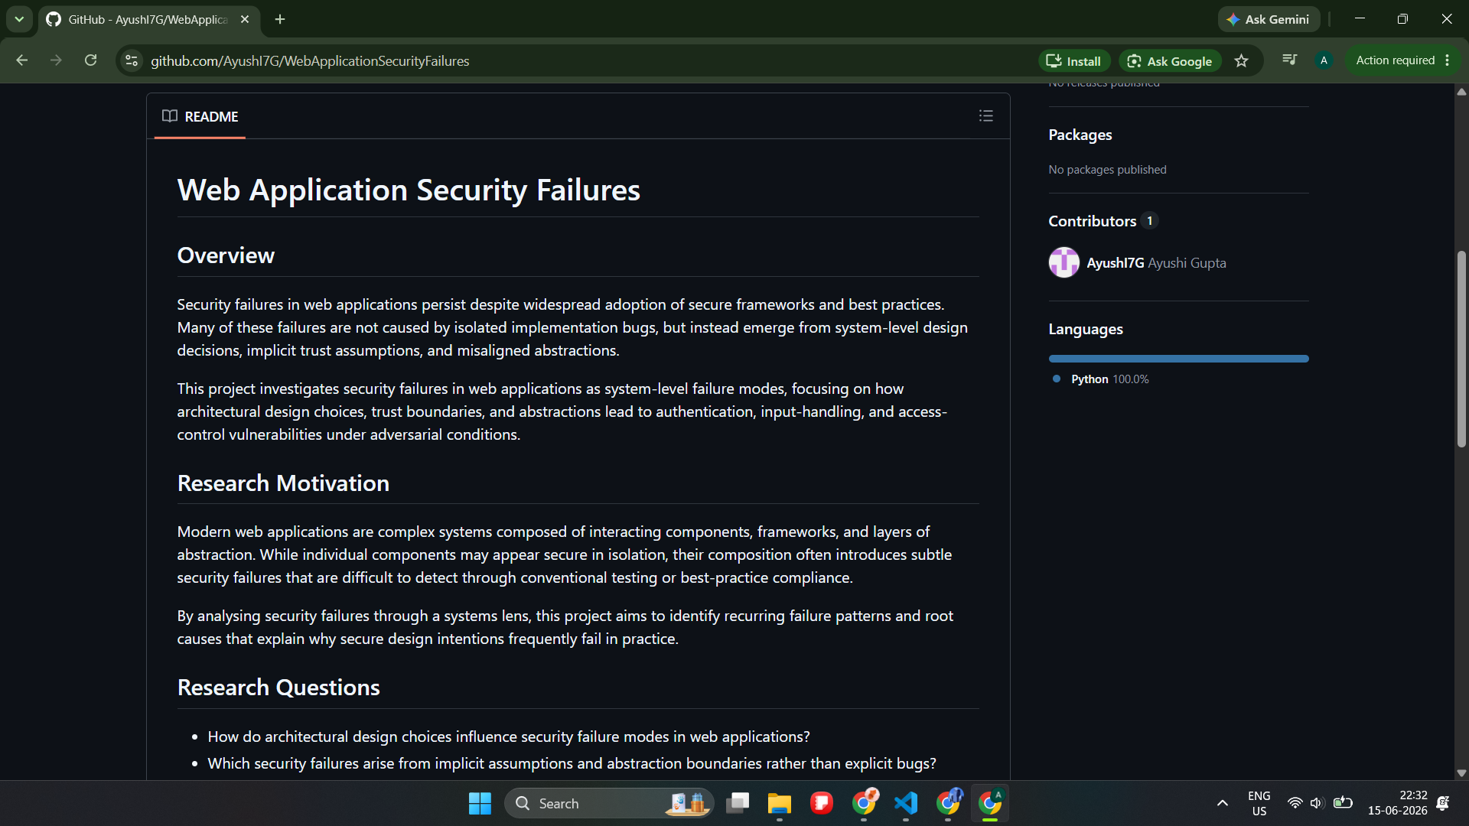Screen dimensions: 1469x826
Task: Open the volume tray icon
Action: [x=1317, y=803]
